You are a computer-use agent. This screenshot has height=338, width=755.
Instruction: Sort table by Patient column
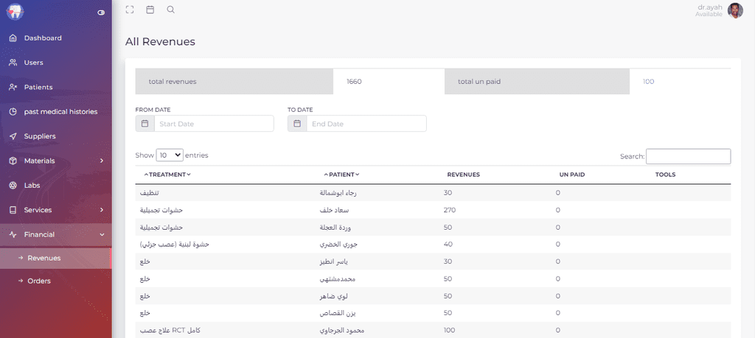pos(342,175)
